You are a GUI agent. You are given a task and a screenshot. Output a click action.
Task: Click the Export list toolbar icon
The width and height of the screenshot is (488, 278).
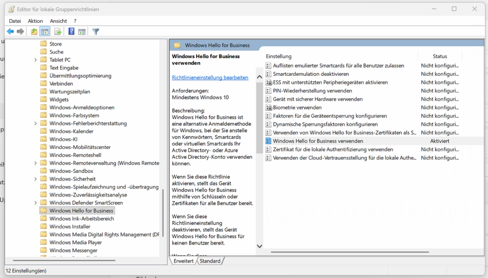(x=58, y=31)
